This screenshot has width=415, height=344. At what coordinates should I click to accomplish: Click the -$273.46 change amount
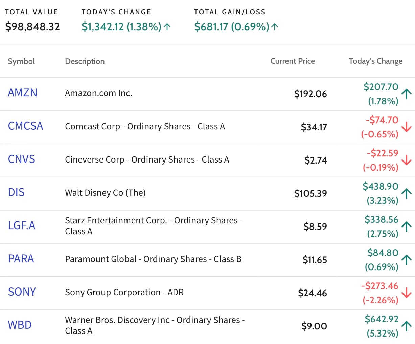380,286
